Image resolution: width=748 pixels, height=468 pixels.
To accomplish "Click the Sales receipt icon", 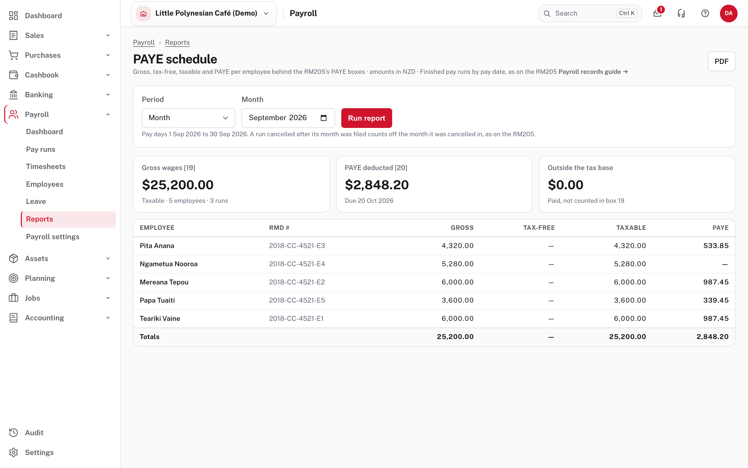I will point(14,35).
